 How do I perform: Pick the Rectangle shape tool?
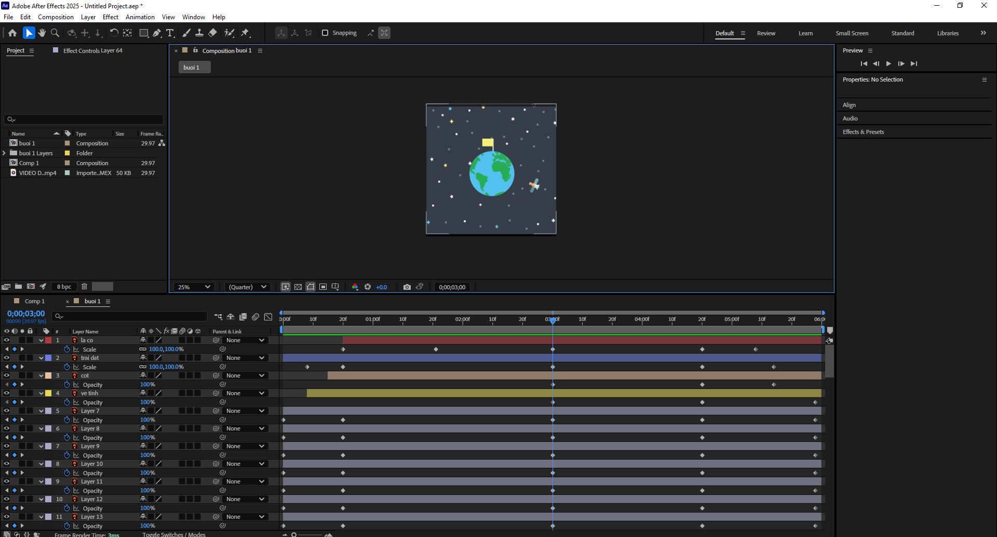144,33
